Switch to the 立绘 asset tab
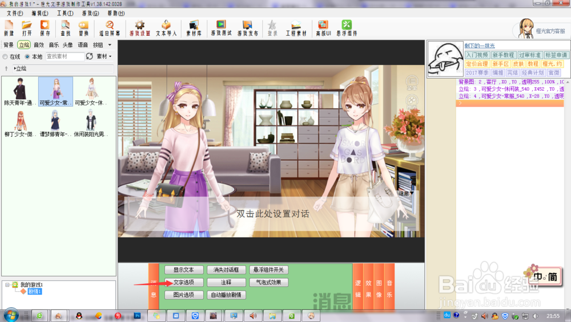Image resolution: width=571 pixels, height=322 pixels. [24, 45]
